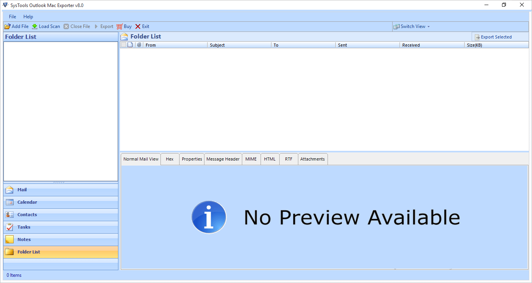Select the Message Header tab

click(x=223, y=159)
